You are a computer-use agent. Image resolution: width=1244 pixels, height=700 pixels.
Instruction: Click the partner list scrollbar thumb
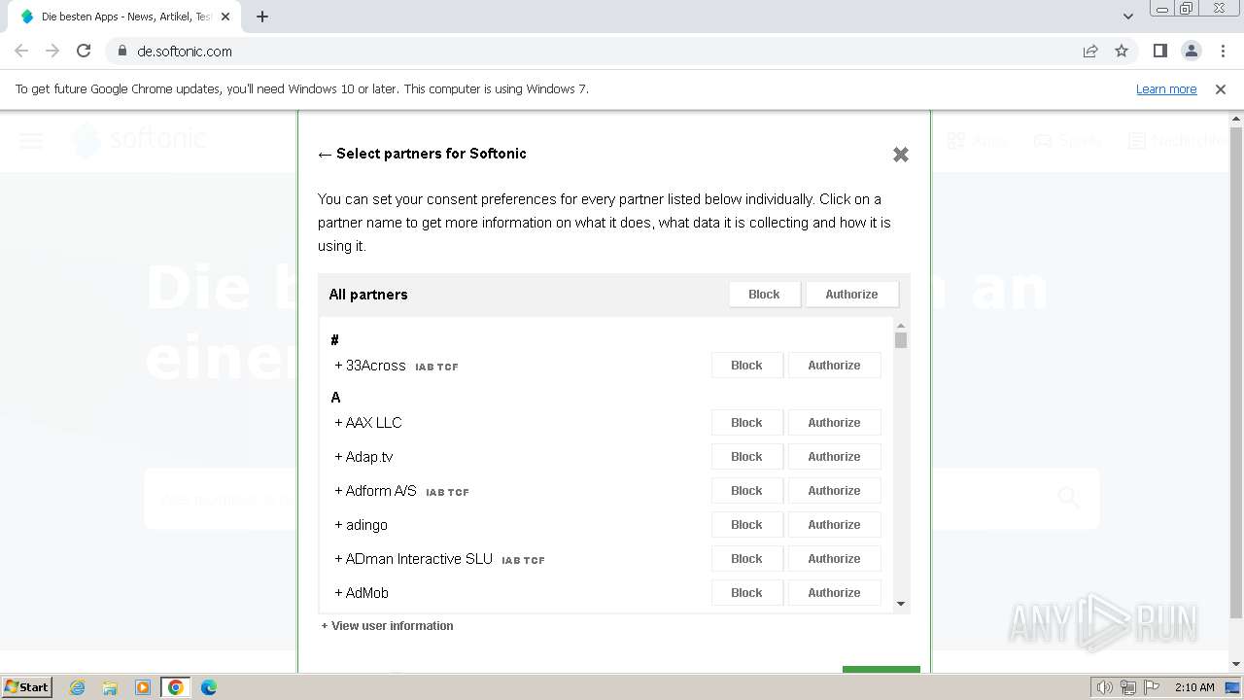click(x=901, y=340)
